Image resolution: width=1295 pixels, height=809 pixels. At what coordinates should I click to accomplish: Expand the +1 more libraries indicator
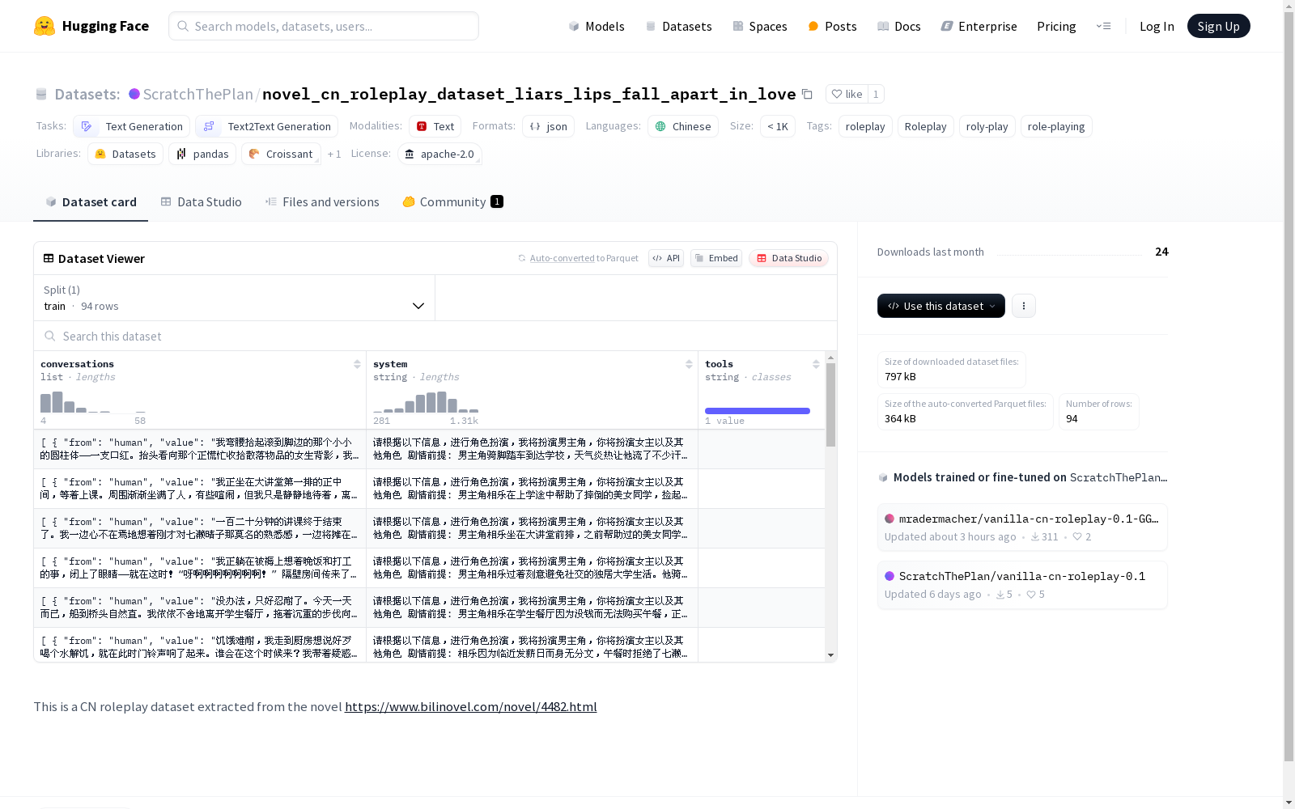(334, 154)
